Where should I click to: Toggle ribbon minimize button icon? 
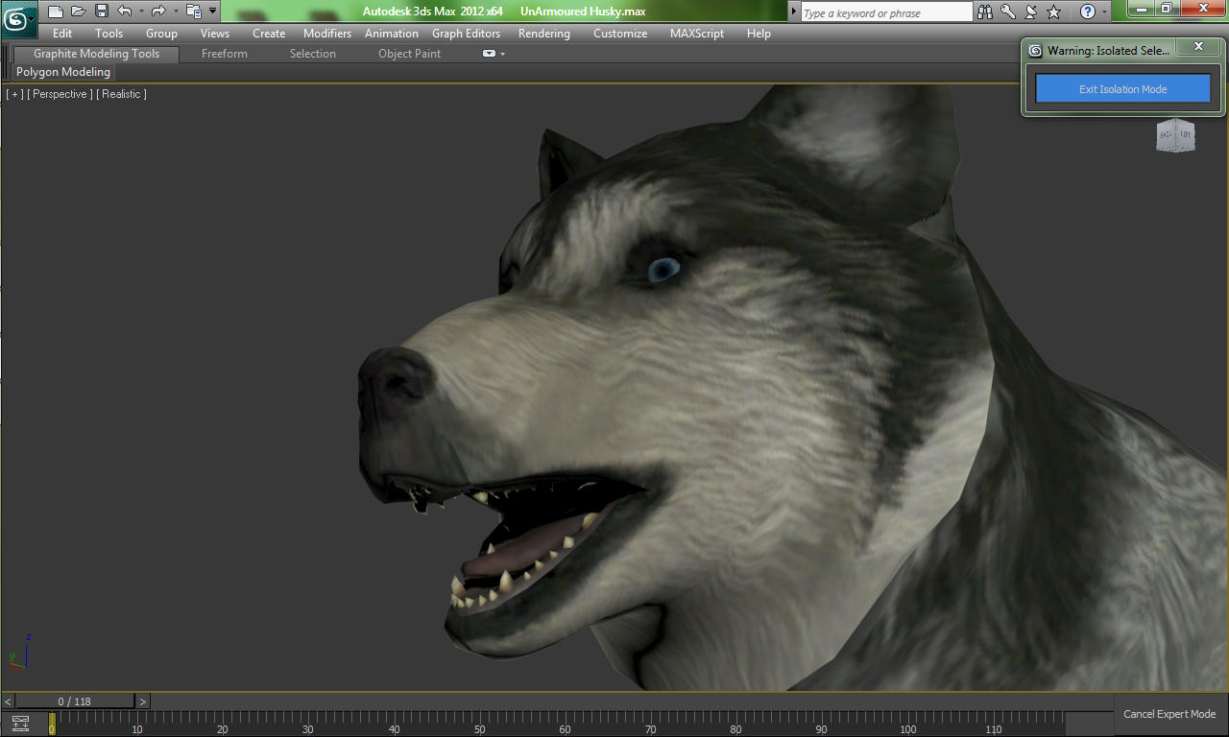pyautogui.click(x=489, y=54)
